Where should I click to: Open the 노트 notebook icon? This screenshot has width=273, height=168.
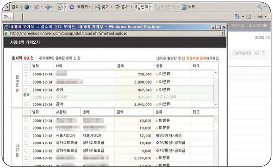click(184, 7)
